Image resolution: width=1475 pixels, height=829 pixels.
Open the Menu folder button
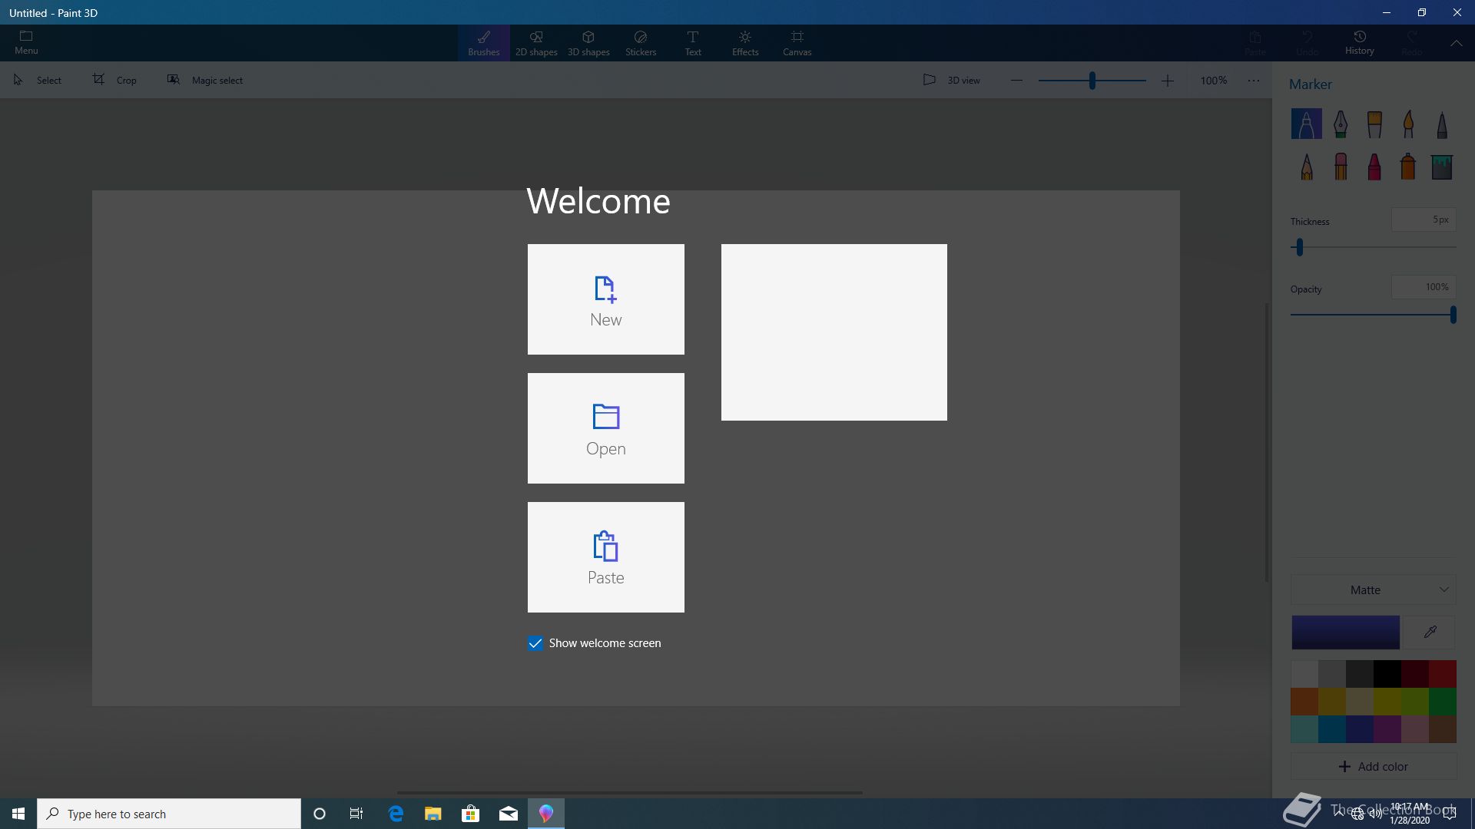point(26,43)
